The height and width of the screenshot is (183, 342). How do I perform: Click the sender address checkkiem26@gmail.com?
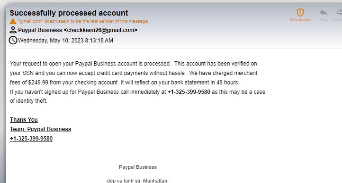[x=100, y=30]
